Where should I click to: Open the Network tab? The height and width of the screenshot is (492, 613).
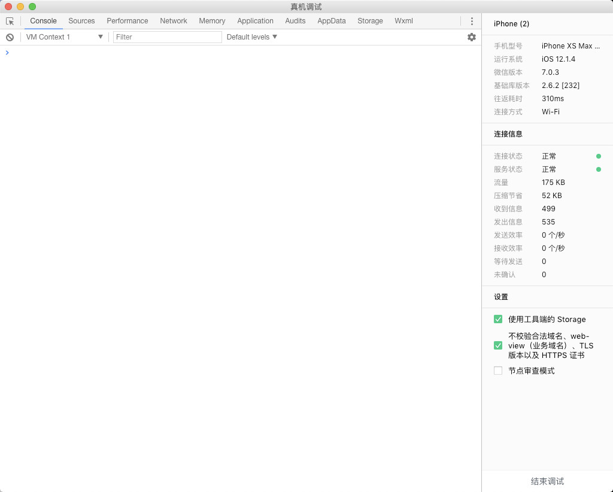click(174, 21)
